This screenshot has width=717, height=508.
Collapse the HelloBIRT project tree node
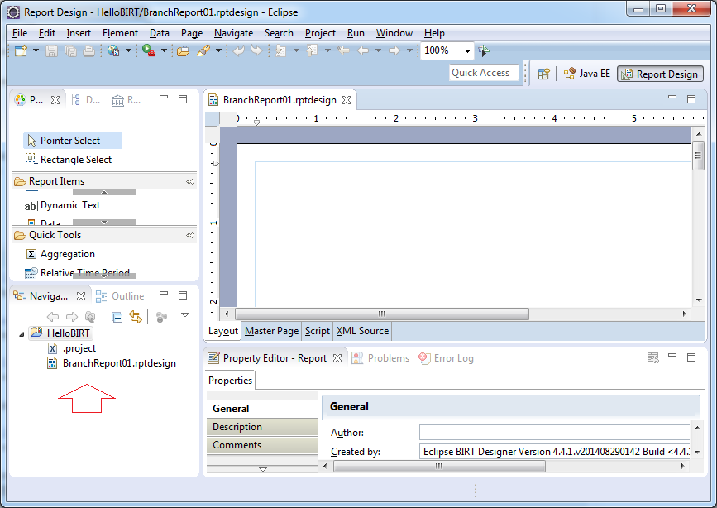coord(22,334)
